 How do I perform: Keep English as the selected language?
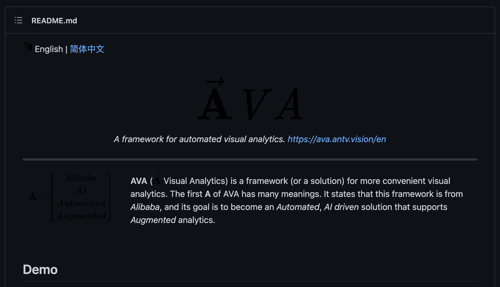[x=49, y=49]
